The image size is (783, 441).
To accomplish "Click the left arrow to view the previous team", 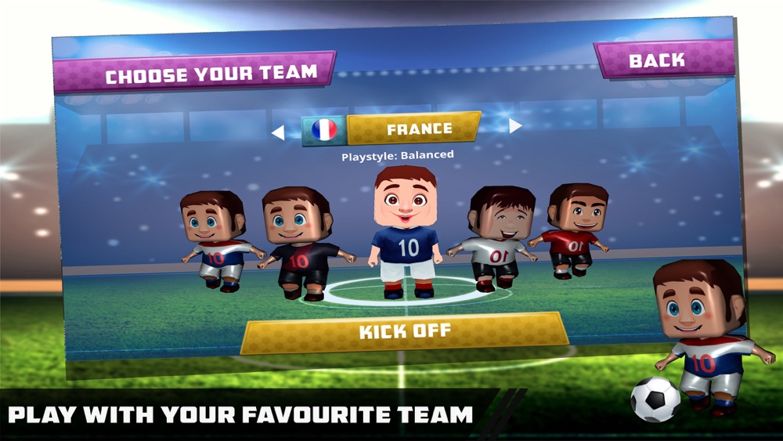I will tap(278, 132).
